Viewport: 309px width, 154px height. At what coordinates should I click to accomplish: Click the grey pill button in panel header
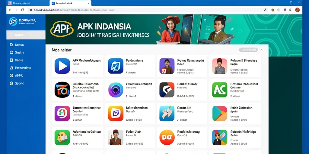coord(248,50)
